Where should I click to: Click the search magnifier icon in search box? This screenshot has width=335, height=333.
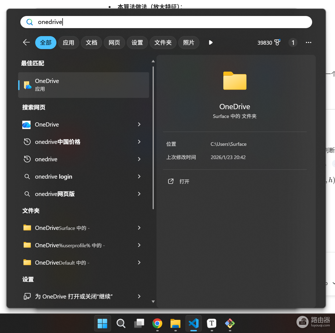30,22
